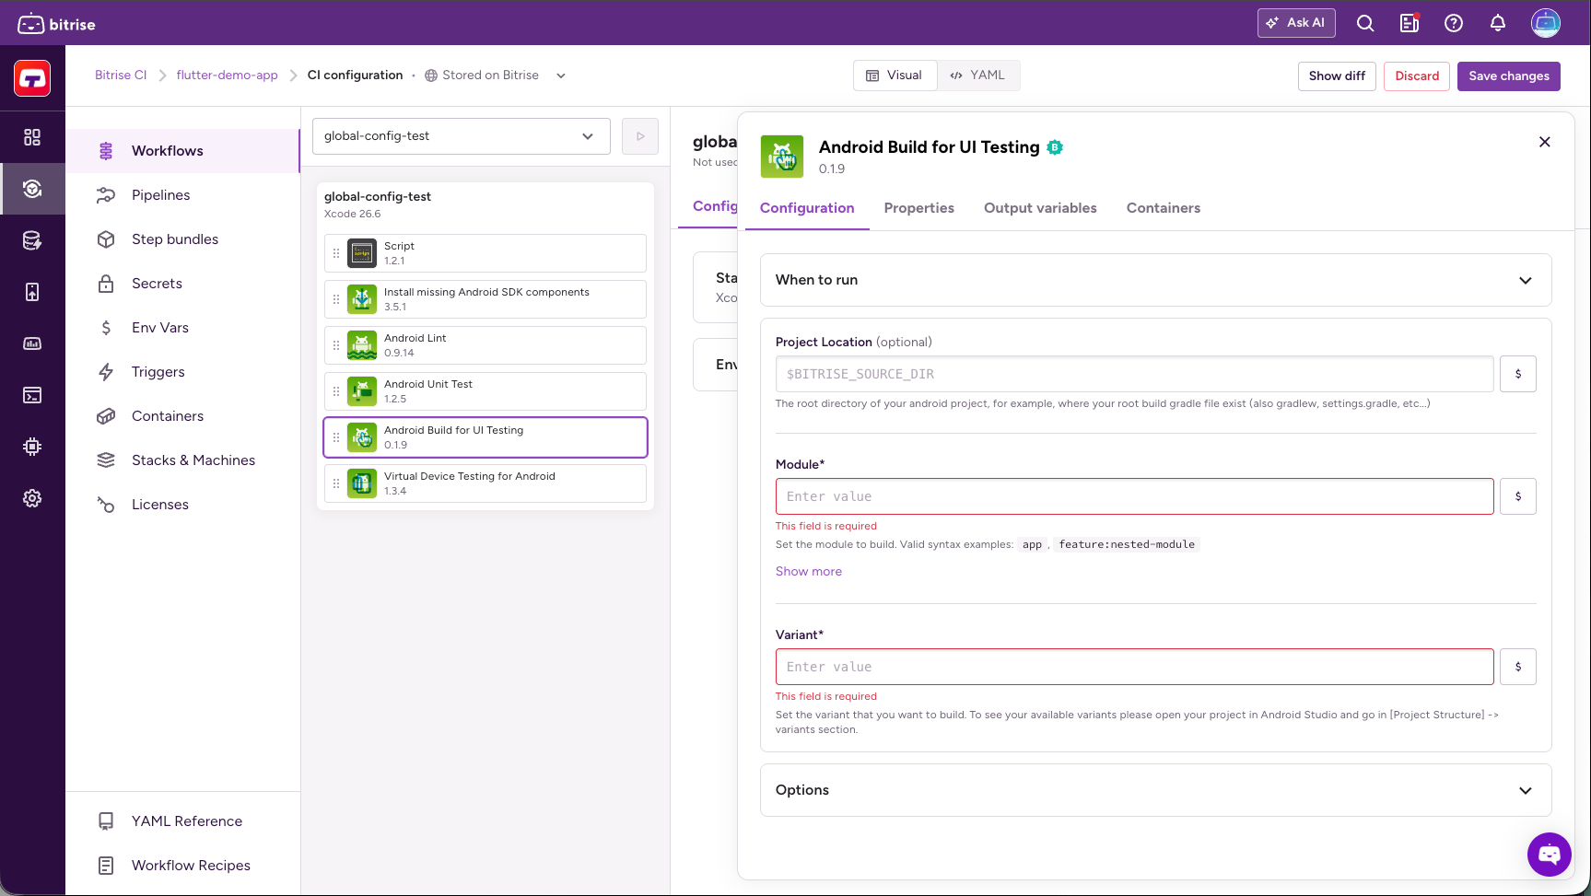Select the Install missing Android SDK components step
This screenshot has height=896, width=1591.
point(485,299)
